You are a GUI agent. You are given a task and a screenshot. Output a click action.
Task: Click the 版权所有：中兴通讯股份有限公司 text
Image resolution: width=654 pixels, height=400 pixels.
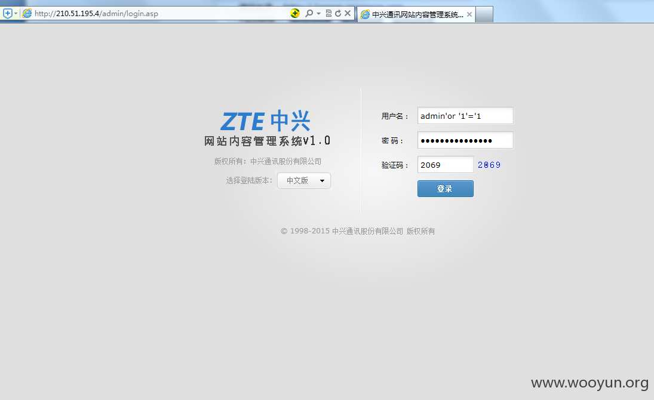[x=268, y=161]
